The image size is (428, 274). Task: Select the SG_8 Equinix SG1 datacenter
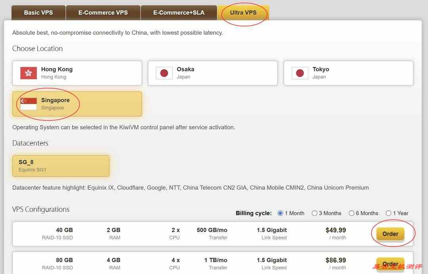61,166
